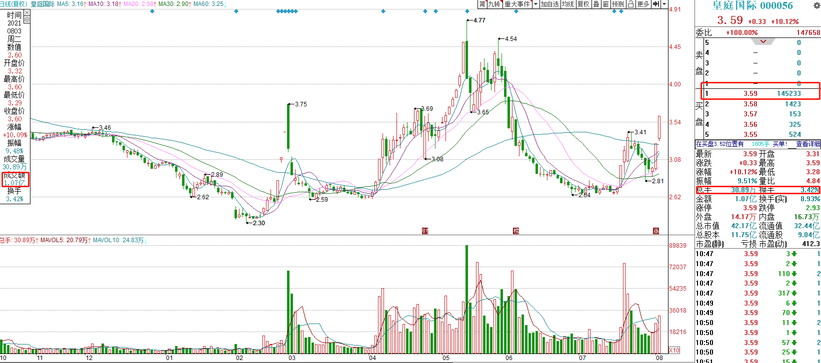Expand the chevron below 委比 row
821x363 pixels.
click(x=763, y=41)
